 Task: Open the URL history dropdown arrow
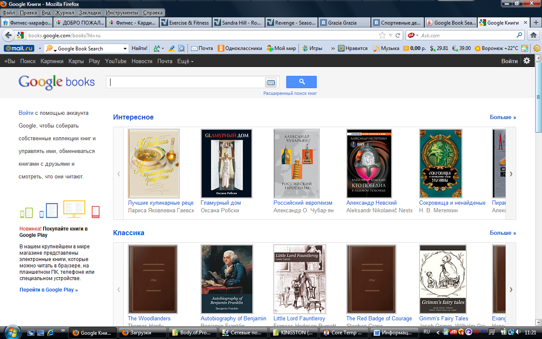point(390,36)
